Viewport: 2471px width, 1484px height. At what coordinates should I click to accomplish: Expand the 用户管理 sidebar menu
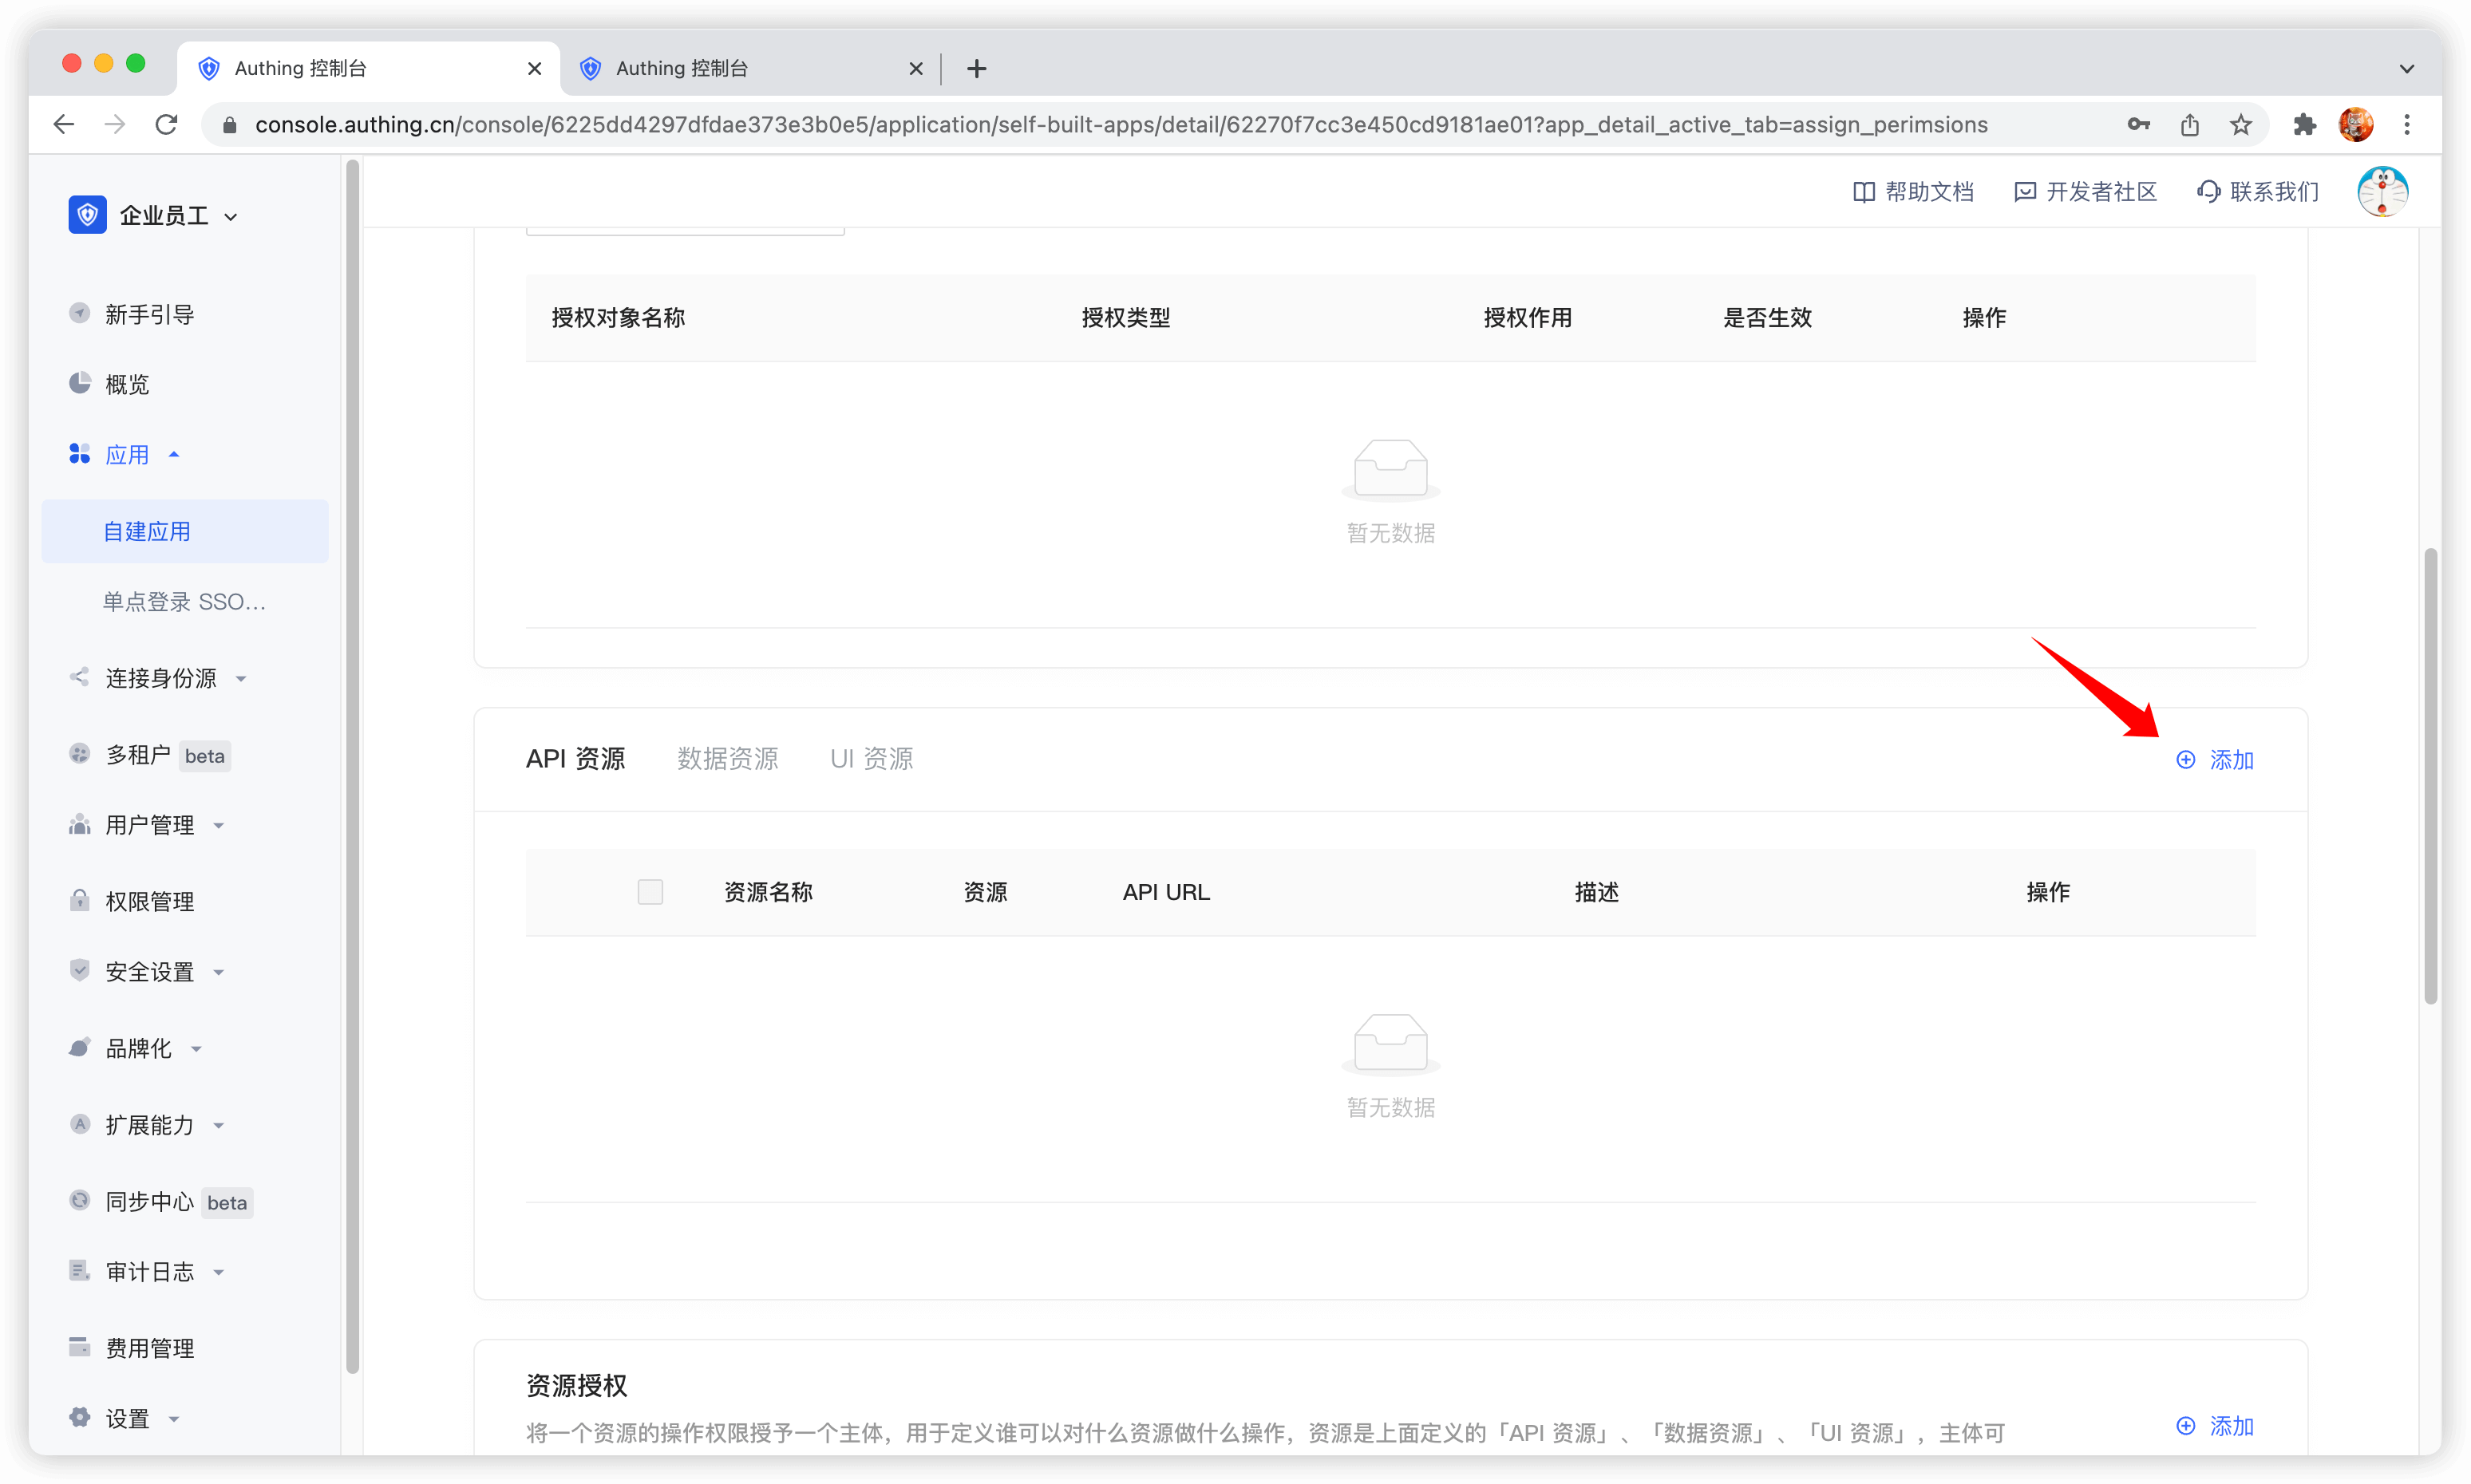click(150, 825)
